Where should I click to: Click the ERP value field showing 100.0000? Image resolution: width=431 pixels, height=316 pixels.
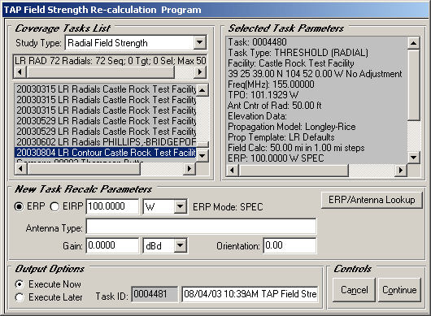point(112,206)
